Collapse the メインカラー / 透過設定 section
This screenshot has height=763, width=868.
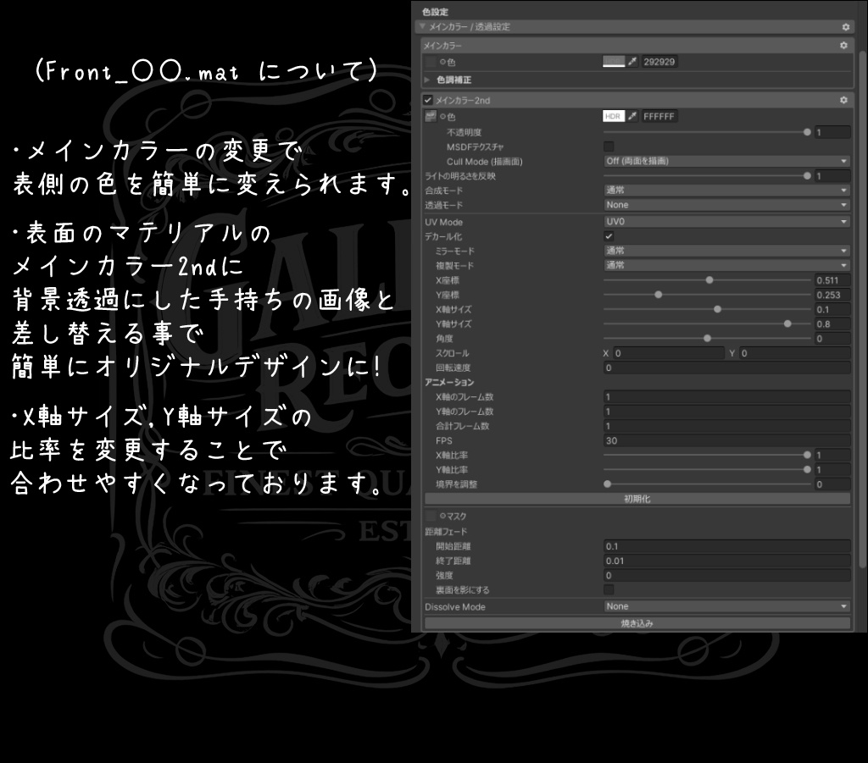tap(421, 26)
